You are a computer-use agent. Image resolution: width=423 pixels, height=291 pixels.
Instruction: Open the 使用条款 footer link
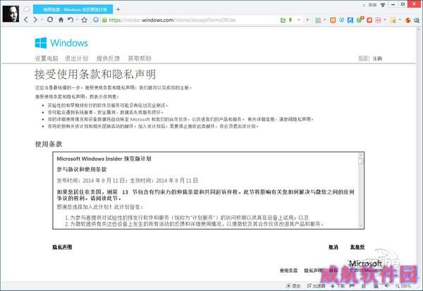[288, 271]
